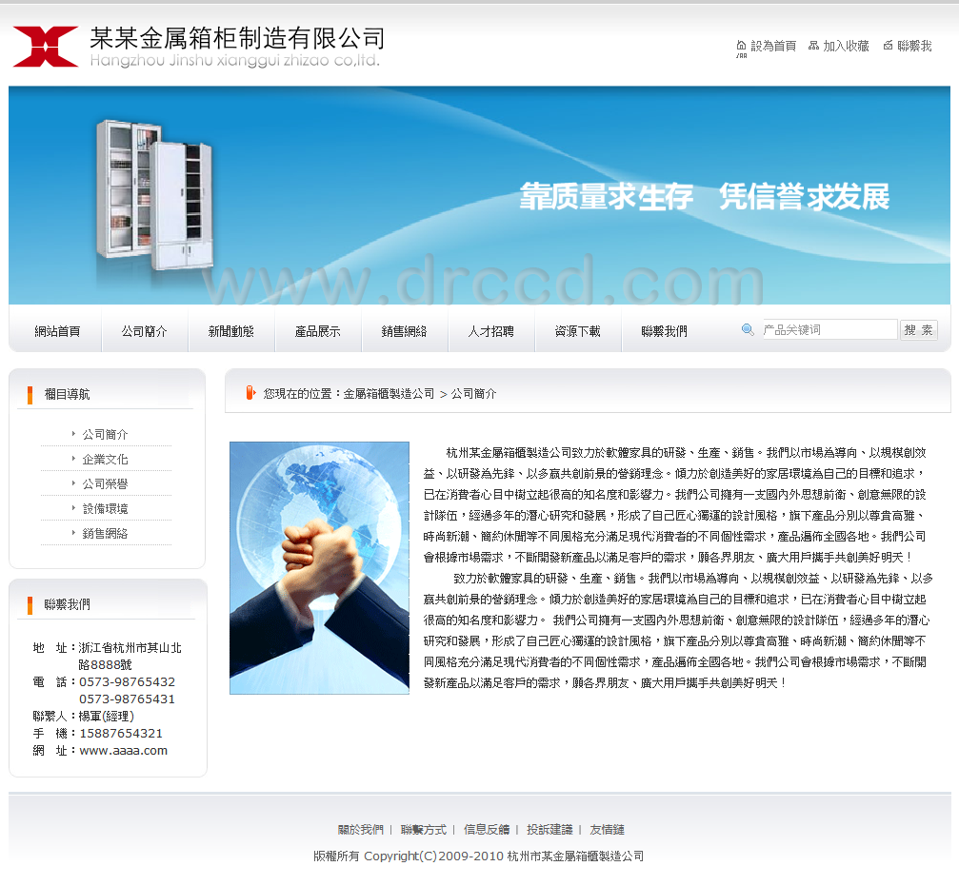959x886 pixels.
Task: Click the bookmark icon beside 加入收藏
Action: (x=813, y=46)
